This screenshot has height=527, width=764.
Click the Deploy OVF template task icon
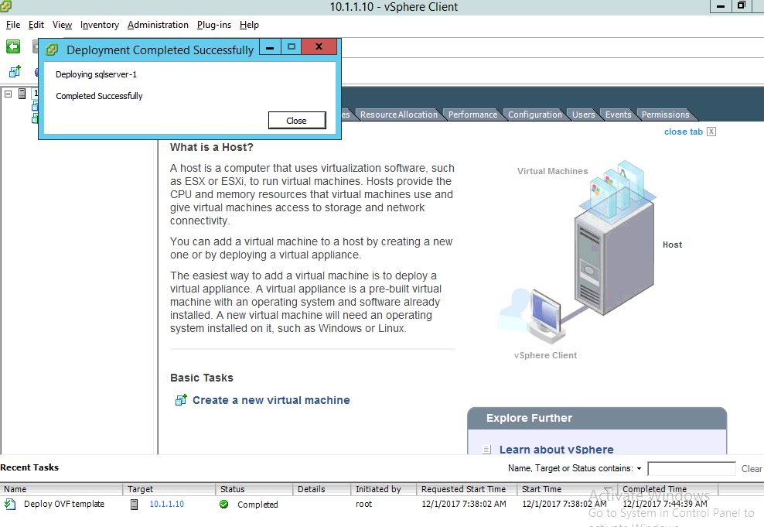click(x=10, y=504)
